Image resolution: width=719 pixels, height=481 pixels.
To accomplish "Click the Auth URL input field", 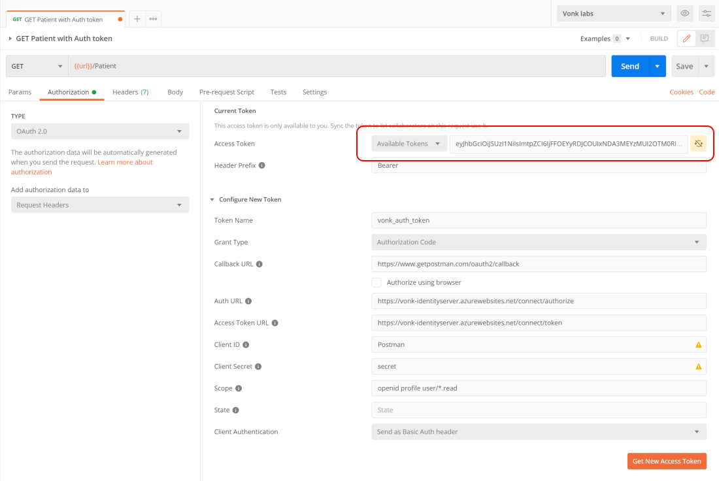I will pos(539,301).
